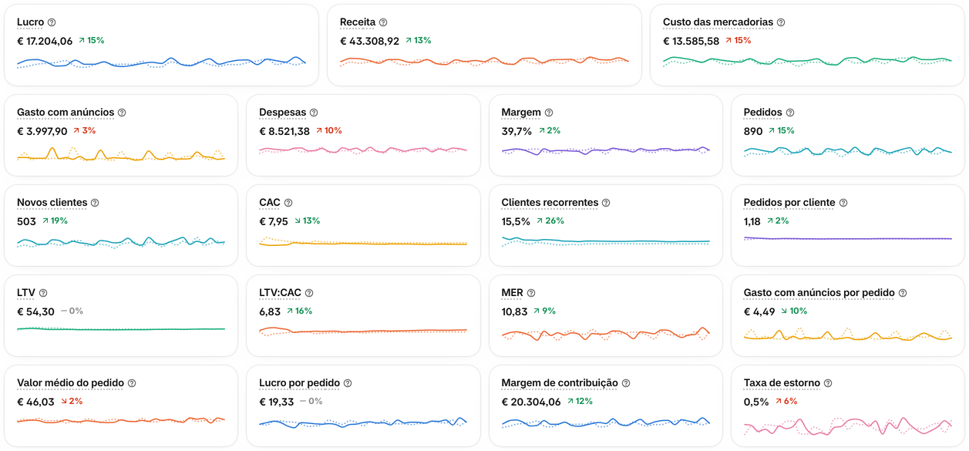
Task: Click the info icon for Custo das mercadorias
Action: pos(781,22)
